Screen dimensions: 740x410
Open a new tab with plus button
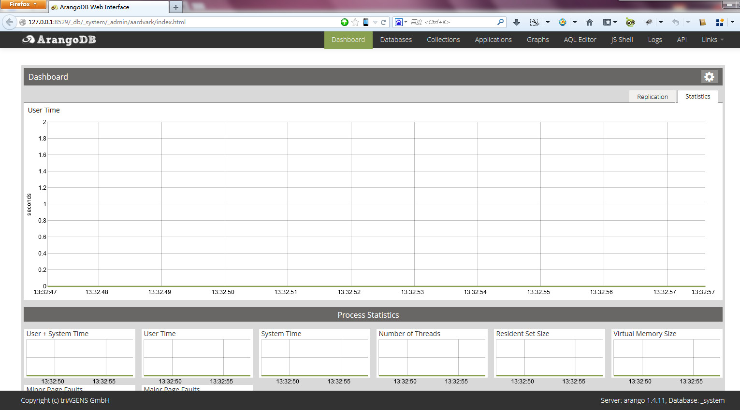[176, 7]
